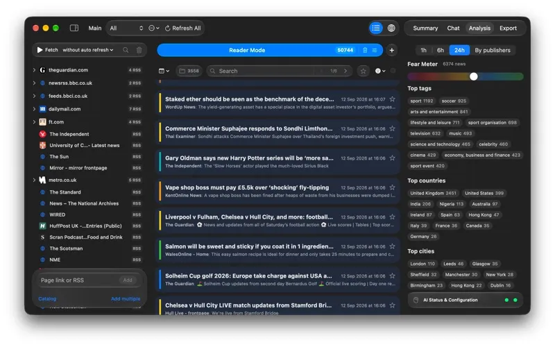Go to next search result arrow
Screen dimensions: 555x347
click(x=345, y=71)
